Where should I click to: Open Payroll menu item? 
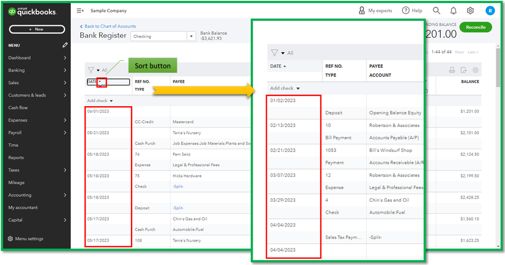tap(15, 132)
